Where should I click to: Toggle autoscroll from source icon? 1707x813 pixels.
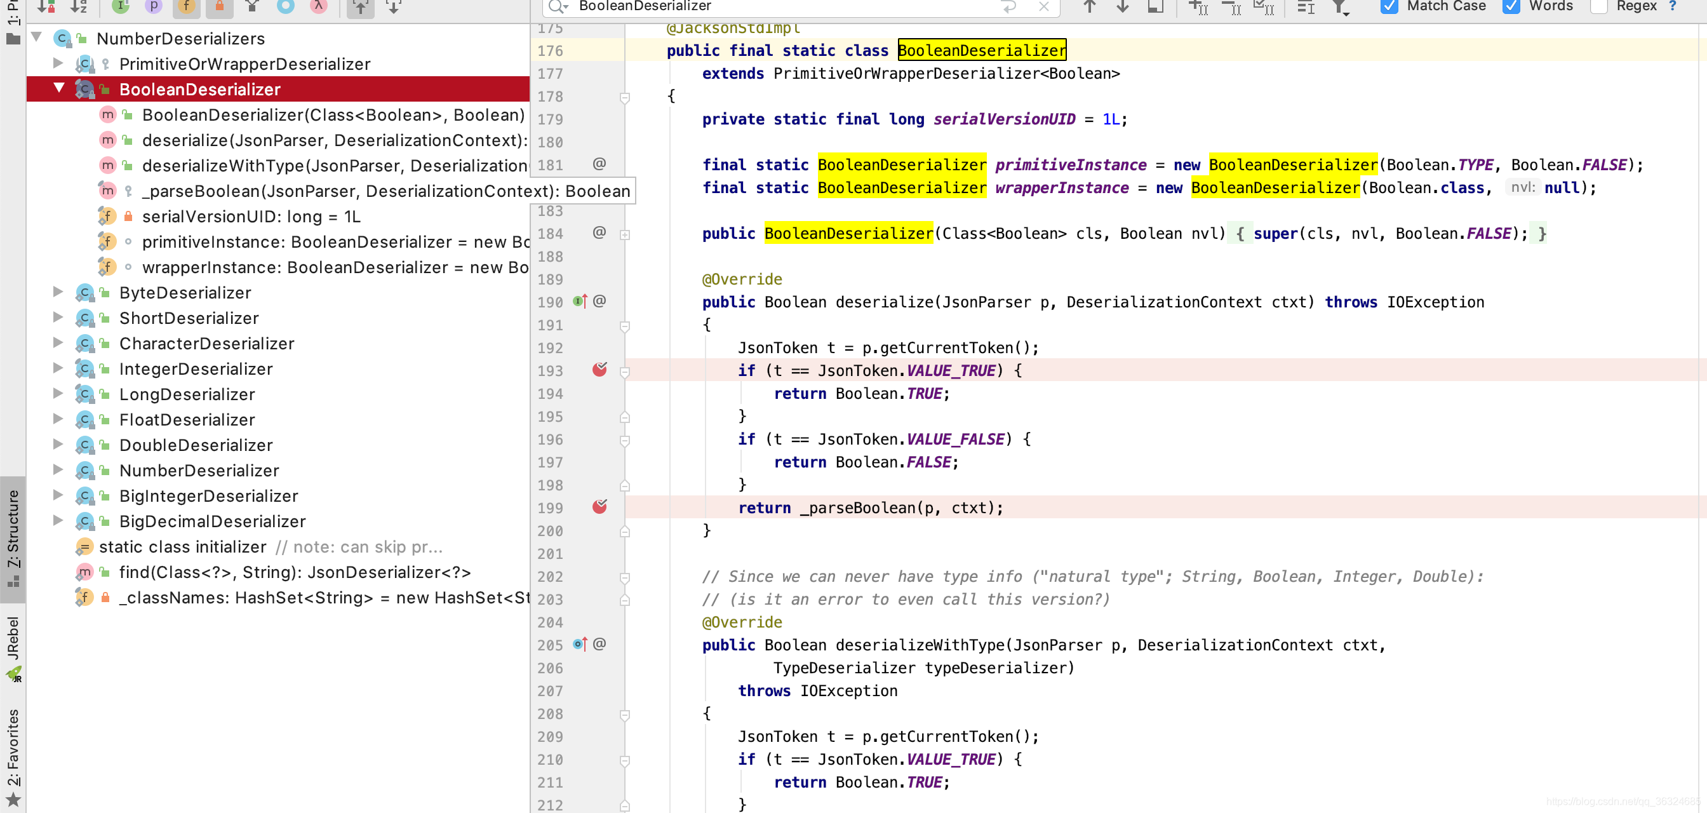[x=394, y=6]
